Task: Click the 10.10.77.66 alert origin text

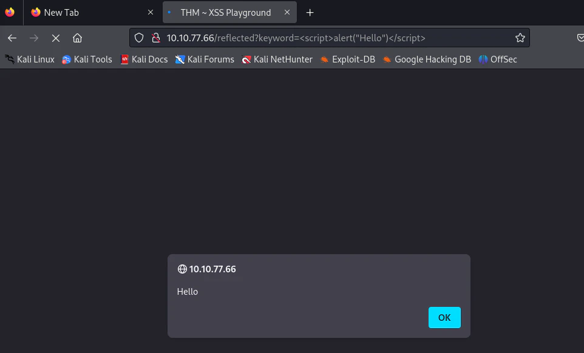Action: tap(212, 269)
